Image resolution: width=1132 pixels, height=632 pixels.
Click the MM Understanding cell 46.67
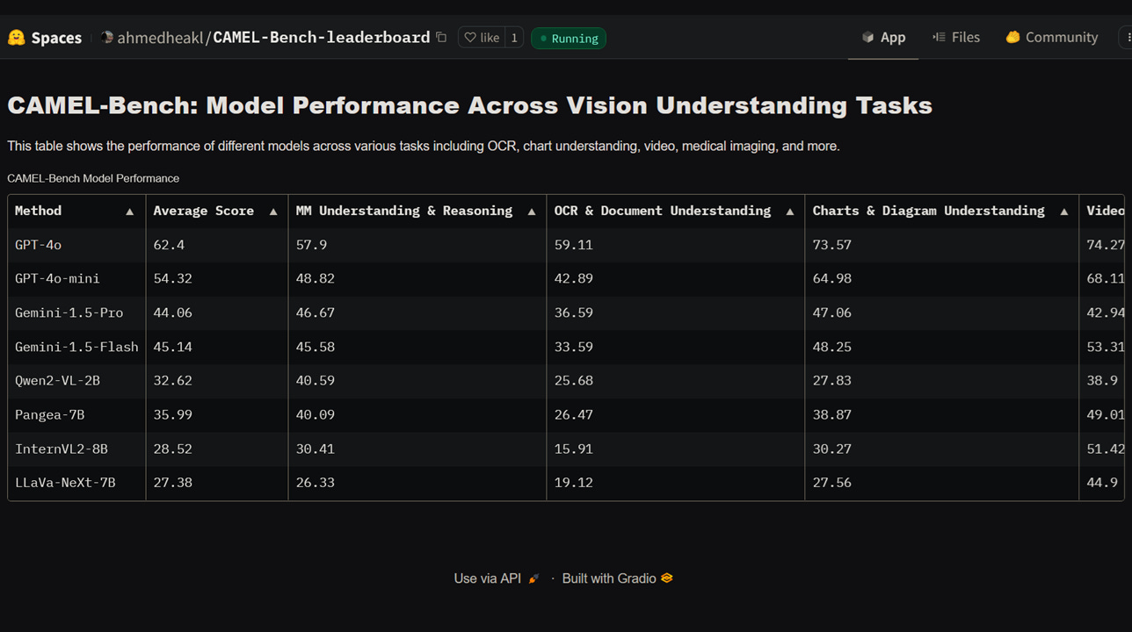click(x=417, y=313)
